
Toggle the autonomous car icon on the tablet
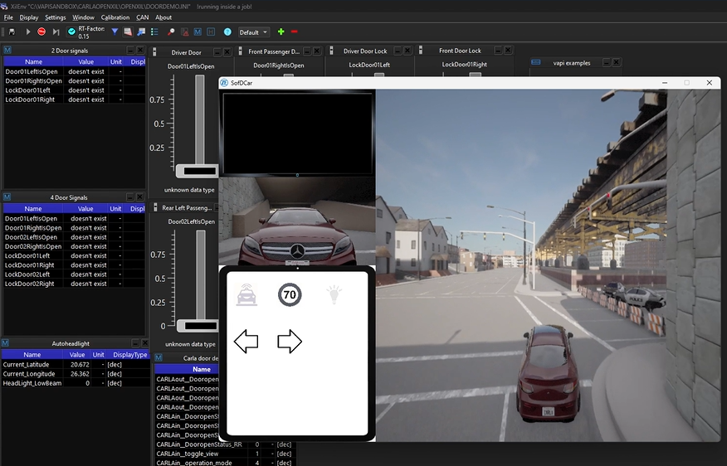(246, 294)
